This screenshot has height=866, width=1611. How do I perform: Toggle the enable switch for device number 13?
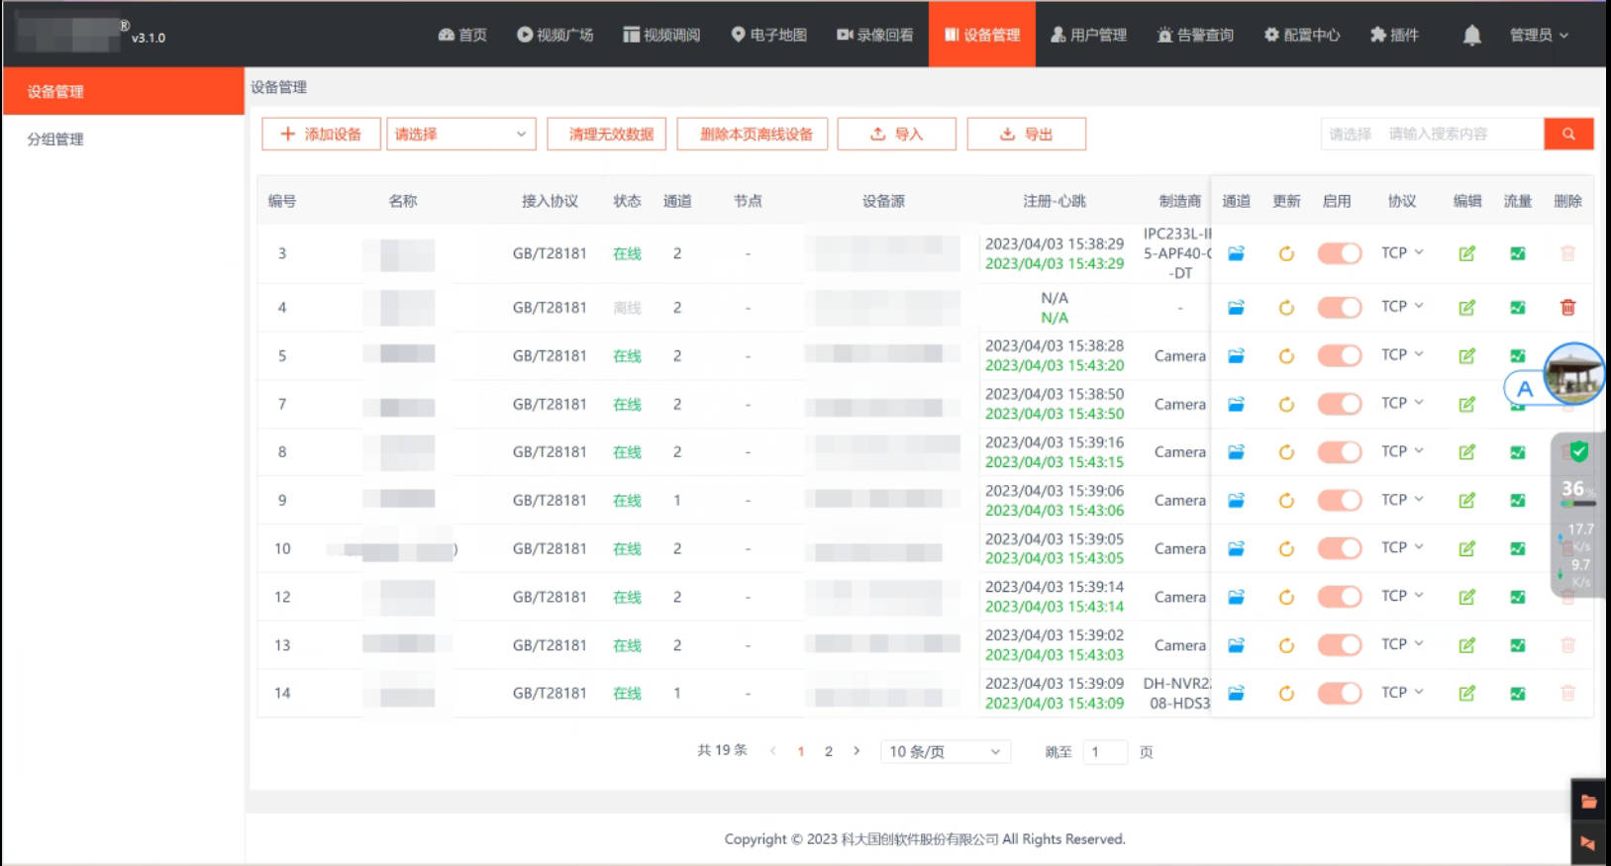coord(1339,645)
